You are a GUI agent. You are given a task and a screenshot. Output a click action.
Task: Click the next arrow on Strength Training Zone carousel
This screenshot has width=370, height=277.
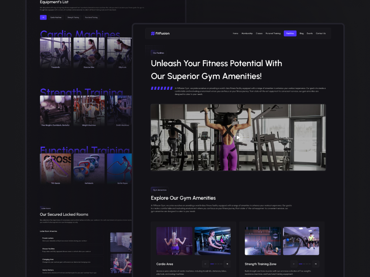[316, 264]
